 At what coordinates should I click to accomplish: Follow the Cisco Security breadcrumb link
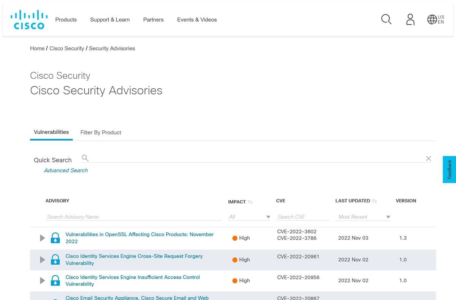[67, 48]
